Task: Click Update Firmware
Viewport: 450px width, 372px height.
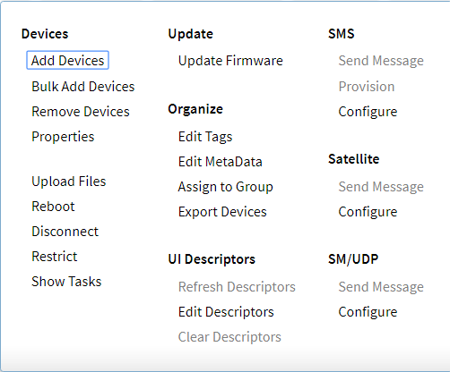Action: (230, 61)
